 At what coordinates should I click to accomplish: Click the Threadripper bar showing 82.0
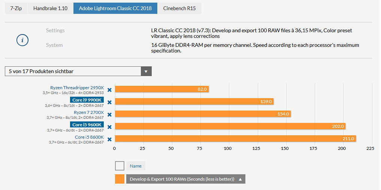[x=162, y=89]
